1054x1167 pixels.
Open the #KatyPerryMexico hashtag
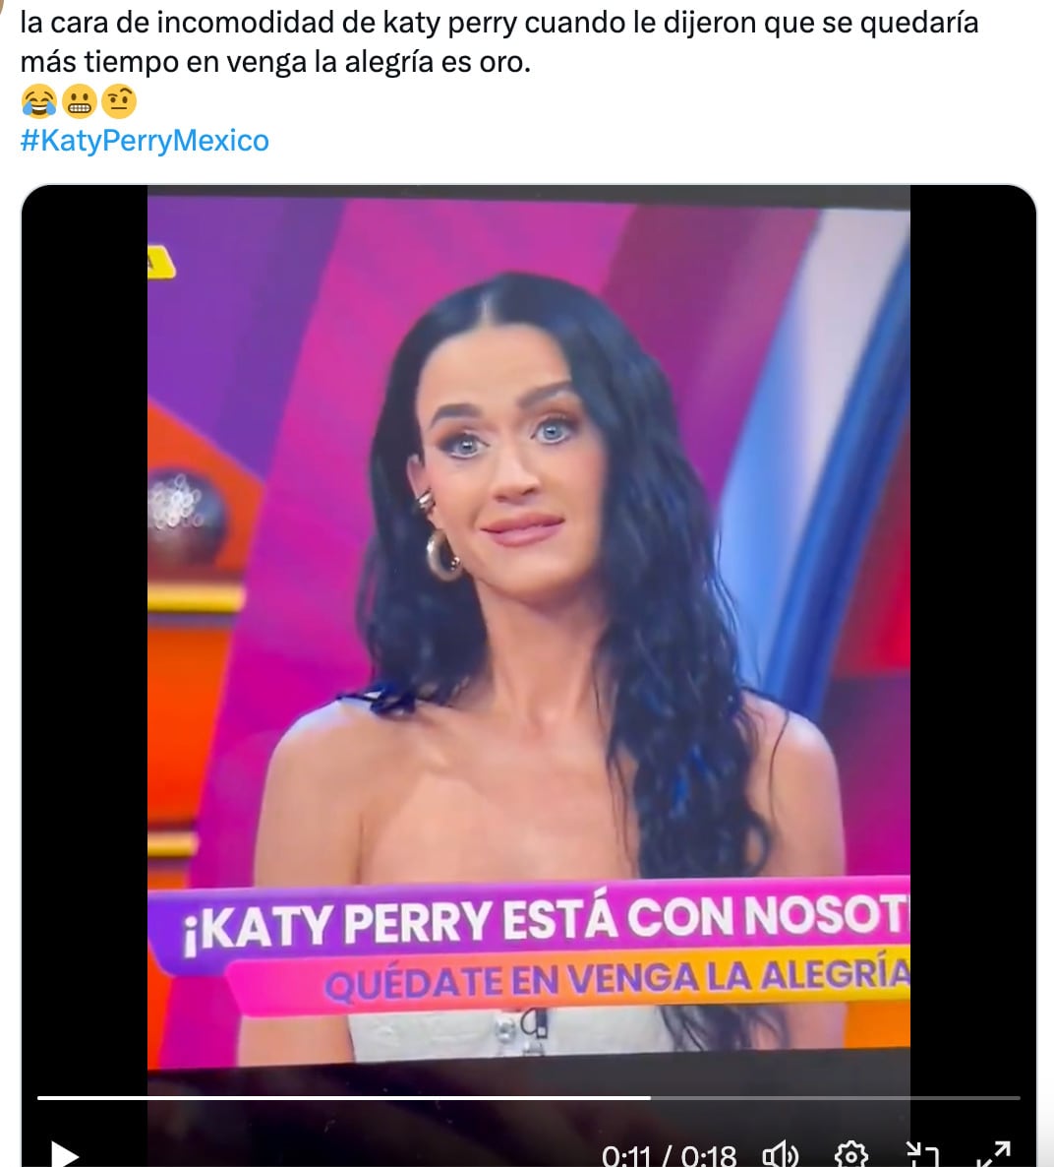click(145, 140)
